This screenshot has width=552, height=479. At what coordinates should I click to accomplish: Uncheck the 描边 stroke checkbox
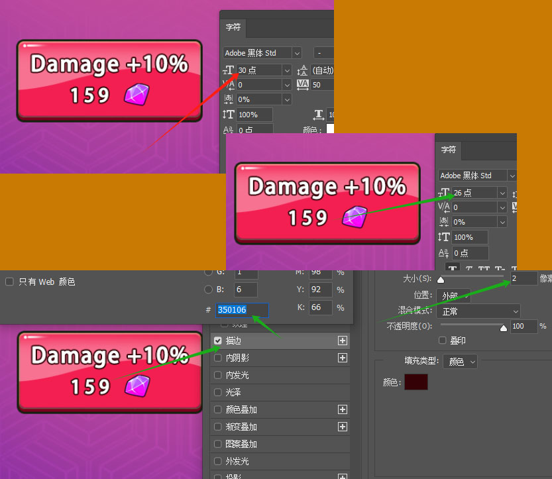[218, 341]
